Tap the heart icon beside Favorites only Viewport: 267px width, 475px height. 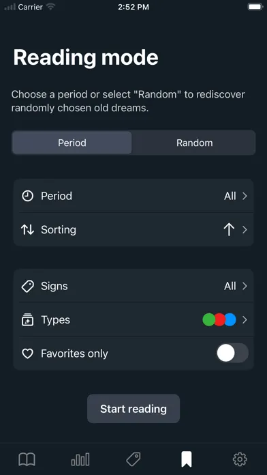(27, 354)
